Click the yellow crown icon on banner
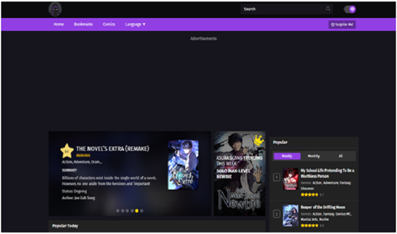397x234 pixels. [x=259, y=140]
